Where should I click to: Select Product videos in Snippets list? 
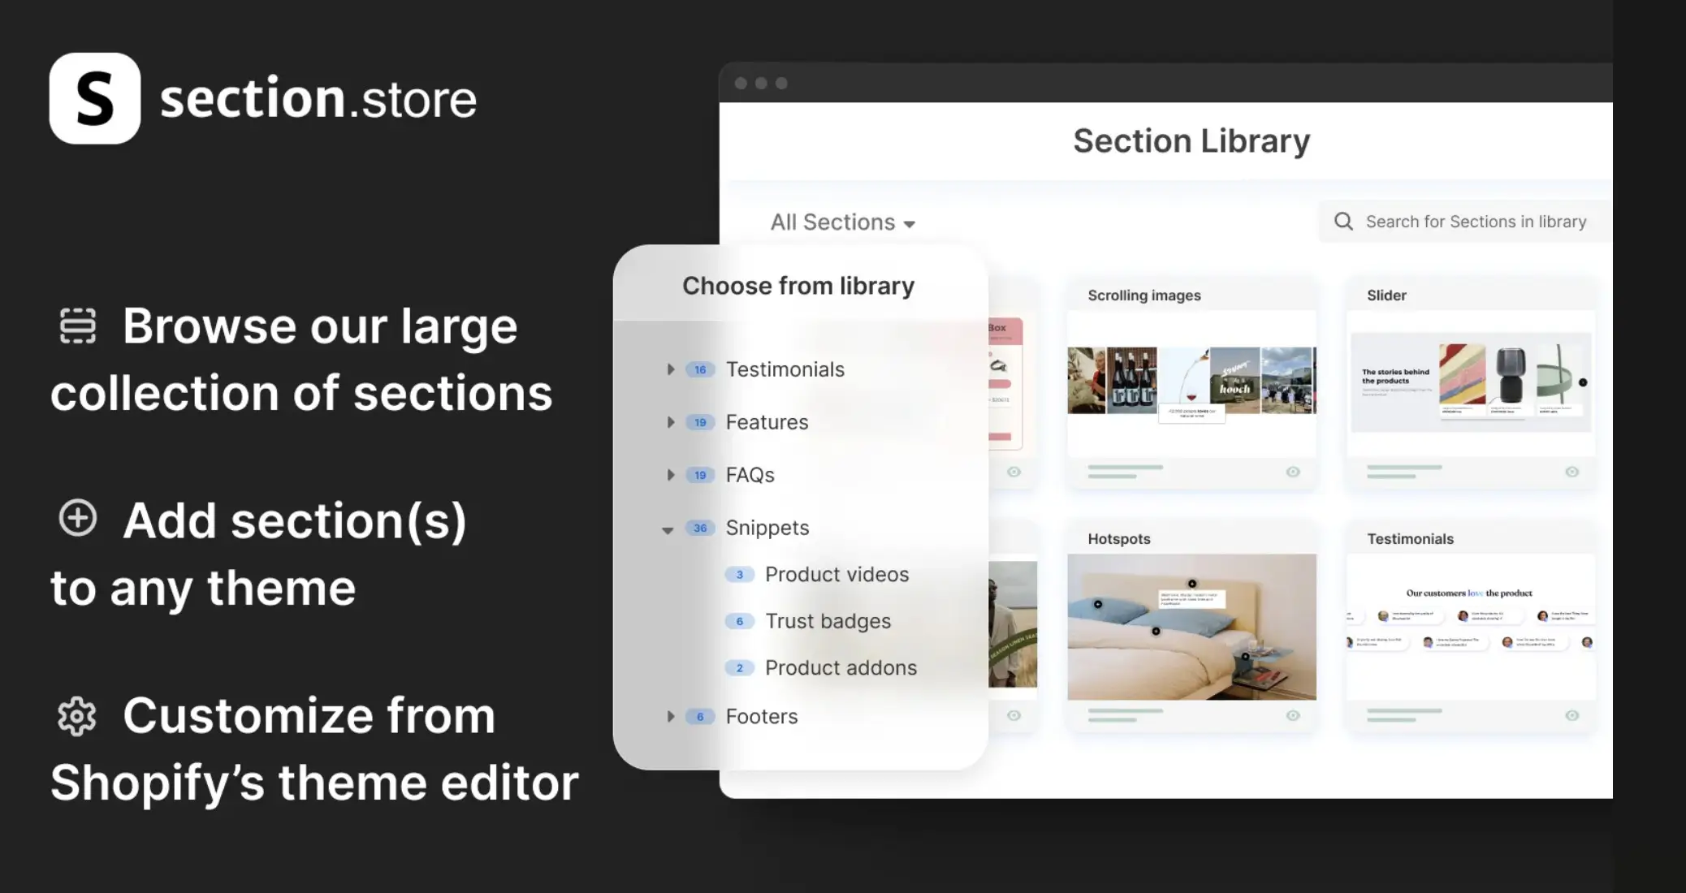pos(837,575)
